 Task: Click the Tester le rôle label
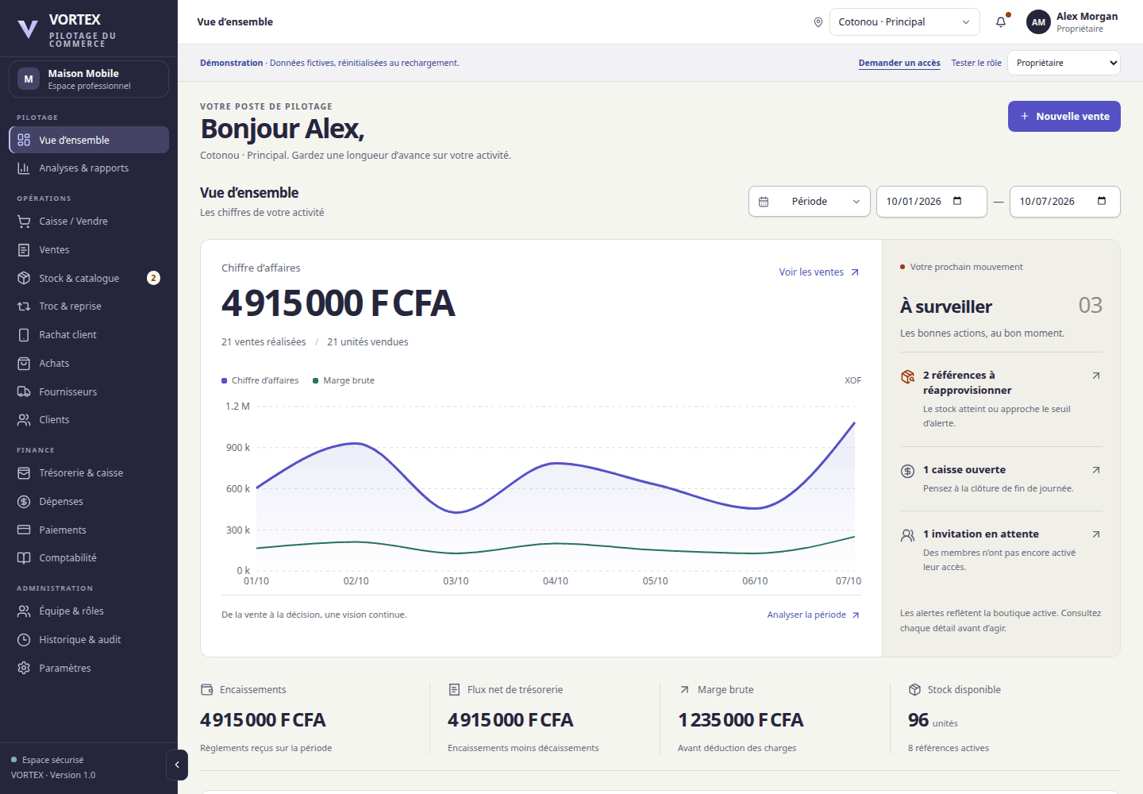coord(976,64)
